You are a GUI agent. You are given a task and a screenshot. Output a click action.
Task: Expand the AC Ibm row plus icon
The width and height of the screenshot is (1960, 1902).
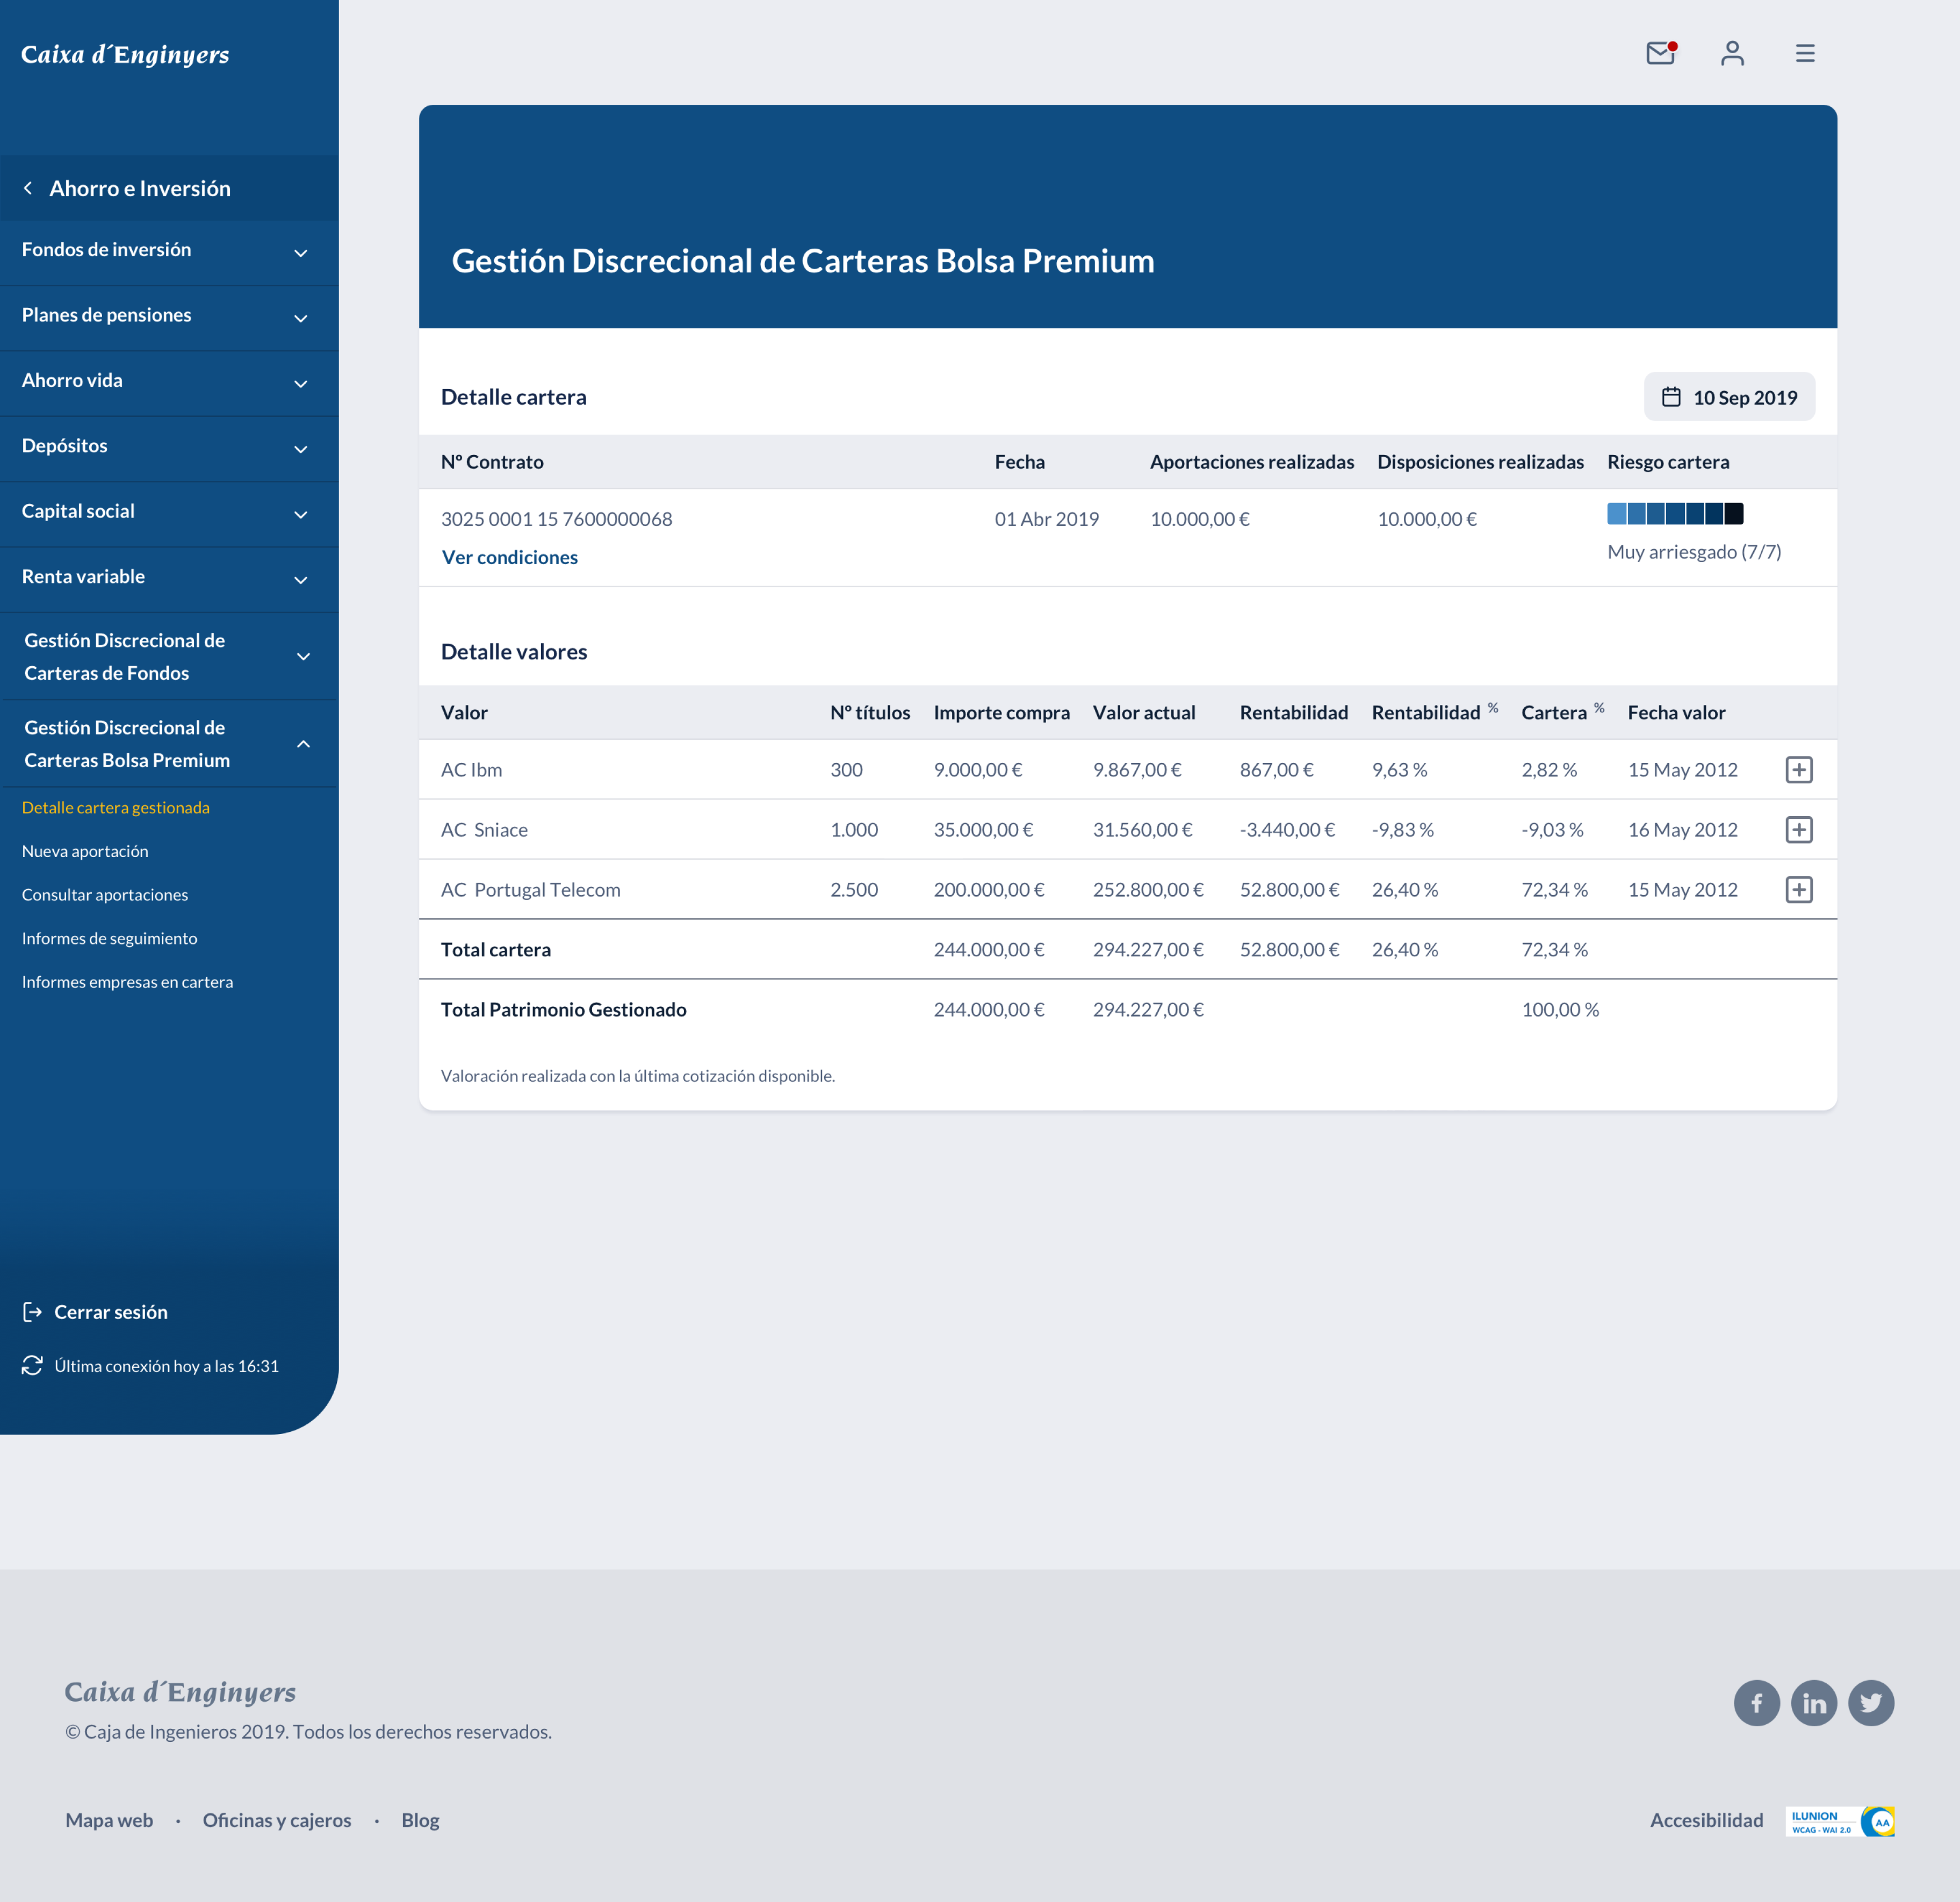pyautogui.click(x=1799, y=770)
